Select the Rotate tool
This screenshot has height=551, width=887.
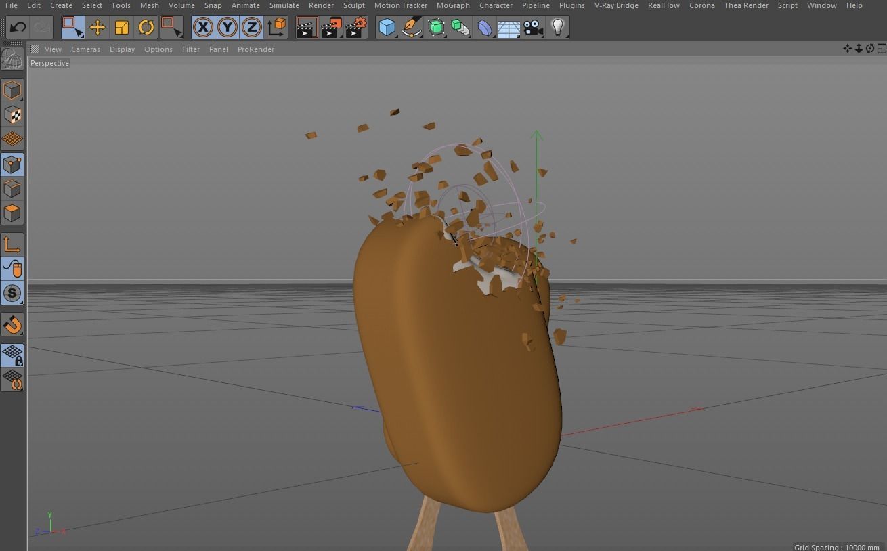point(146,28)
